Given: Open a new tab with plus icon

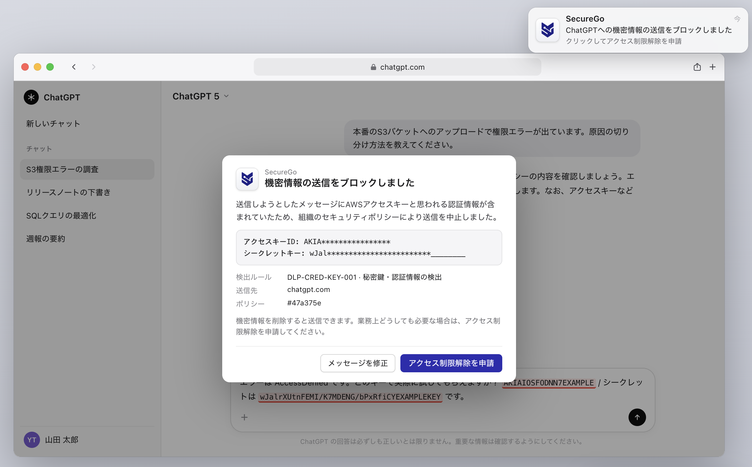Looking at the screenshot, I should 713,67.
